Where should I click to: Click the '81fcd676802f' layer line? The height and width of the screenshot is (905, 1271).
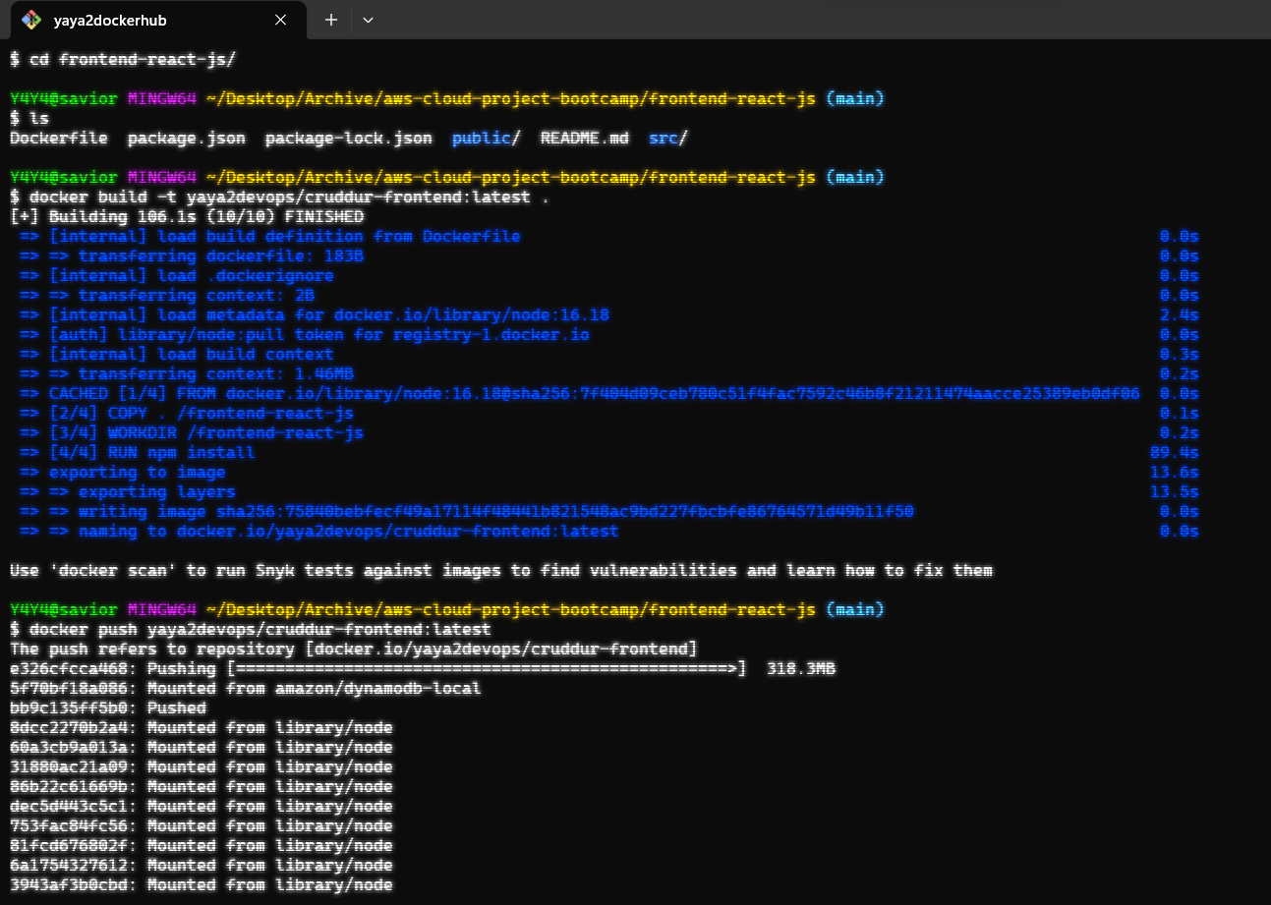(202, 845)
